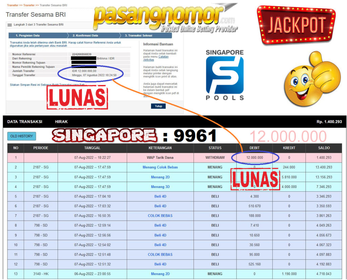This screenshot has width=347, height=280.
Task: Open Beli 4D link in row 12
Action: 160,264
